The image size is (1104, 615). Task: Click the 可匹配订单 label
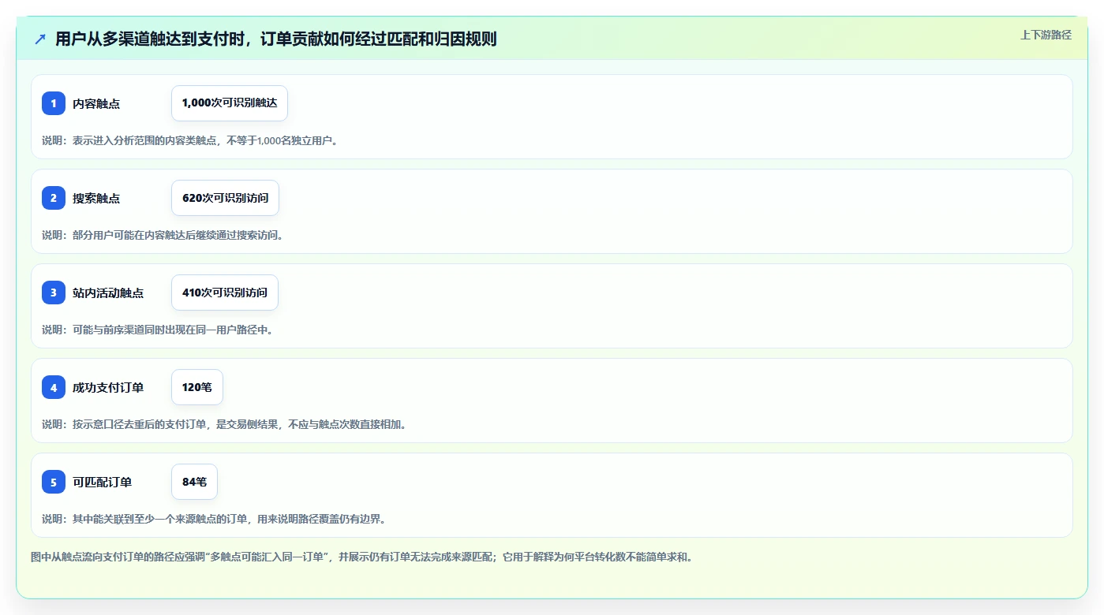tap(103, 482)
